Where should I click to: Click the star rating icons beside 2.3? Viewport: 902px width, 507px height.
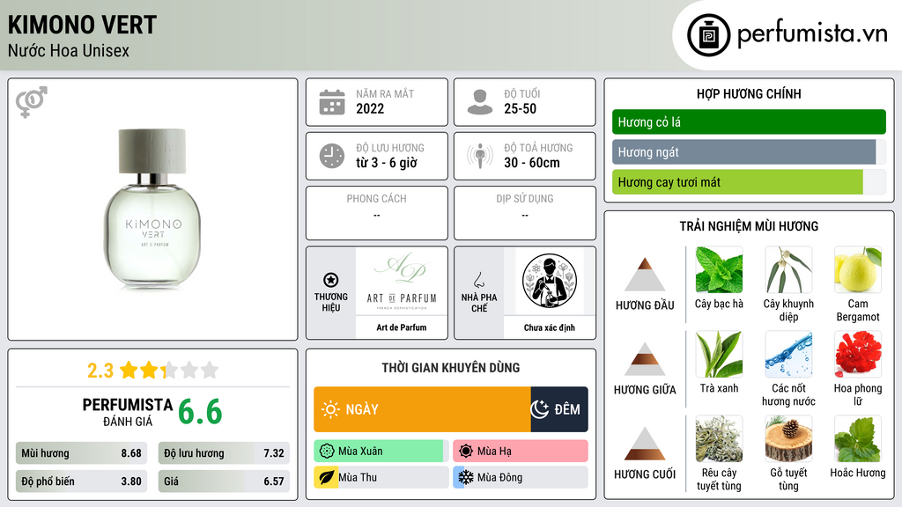pyautogui.click(x=169, y=371)
